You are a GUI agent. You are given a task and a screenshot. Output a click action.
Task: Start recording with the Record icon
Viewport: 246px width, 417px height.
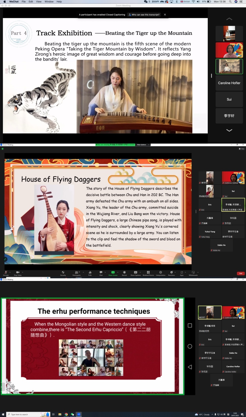tap(124, 272)
